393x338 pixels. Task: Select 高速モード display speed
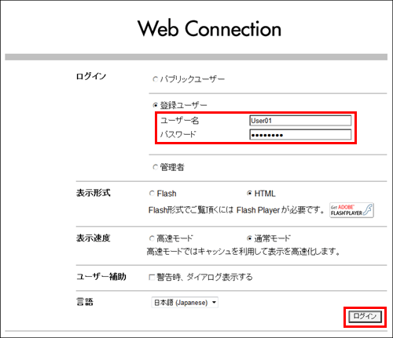(152, 238)
